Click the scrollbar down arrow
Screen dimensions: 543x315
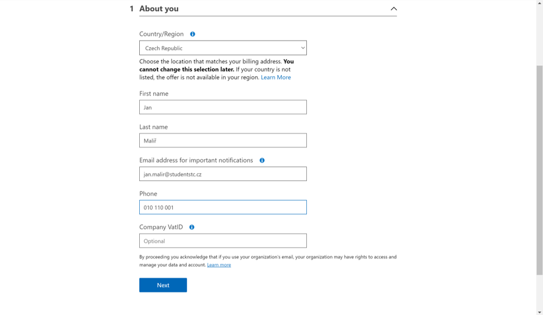pos(539,312)
